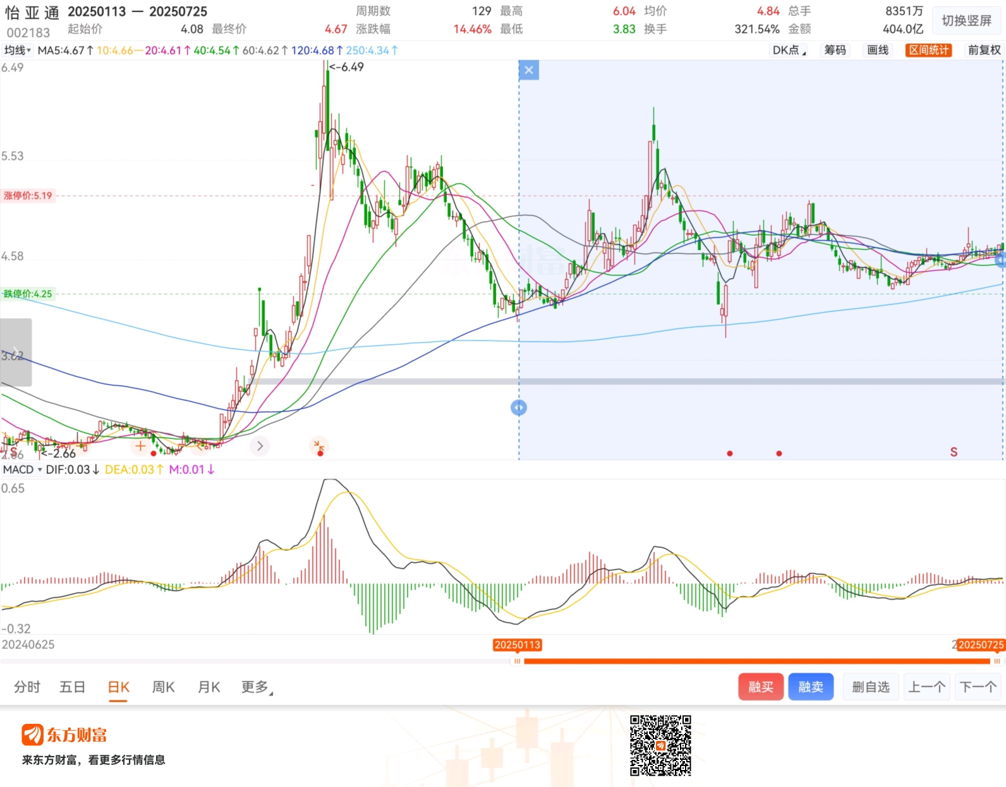This screenshot has width=1006, height=787.
Task: Select the 日K tab
Action: pos(118,687)
